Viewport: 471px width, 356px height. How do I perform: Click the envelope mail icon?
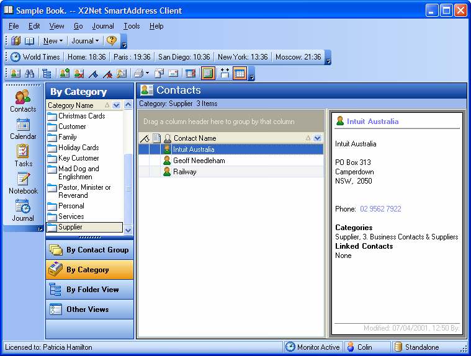tap(173, 73)
